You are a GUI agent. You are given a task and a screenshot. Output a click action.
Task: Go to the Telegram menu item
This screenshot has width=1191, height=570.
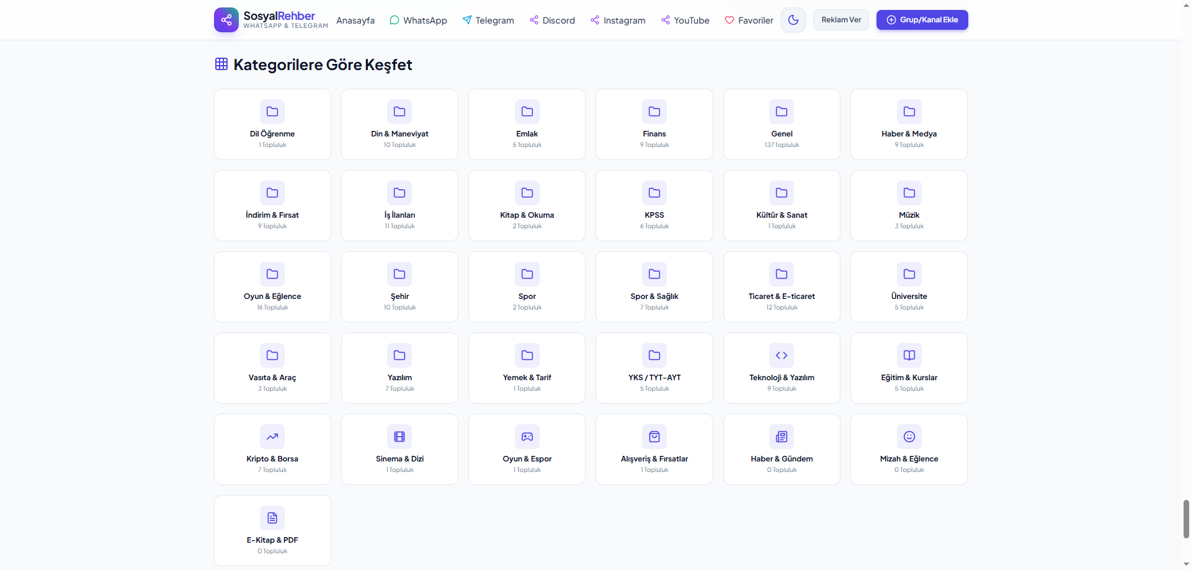click(x=488, y=20)
